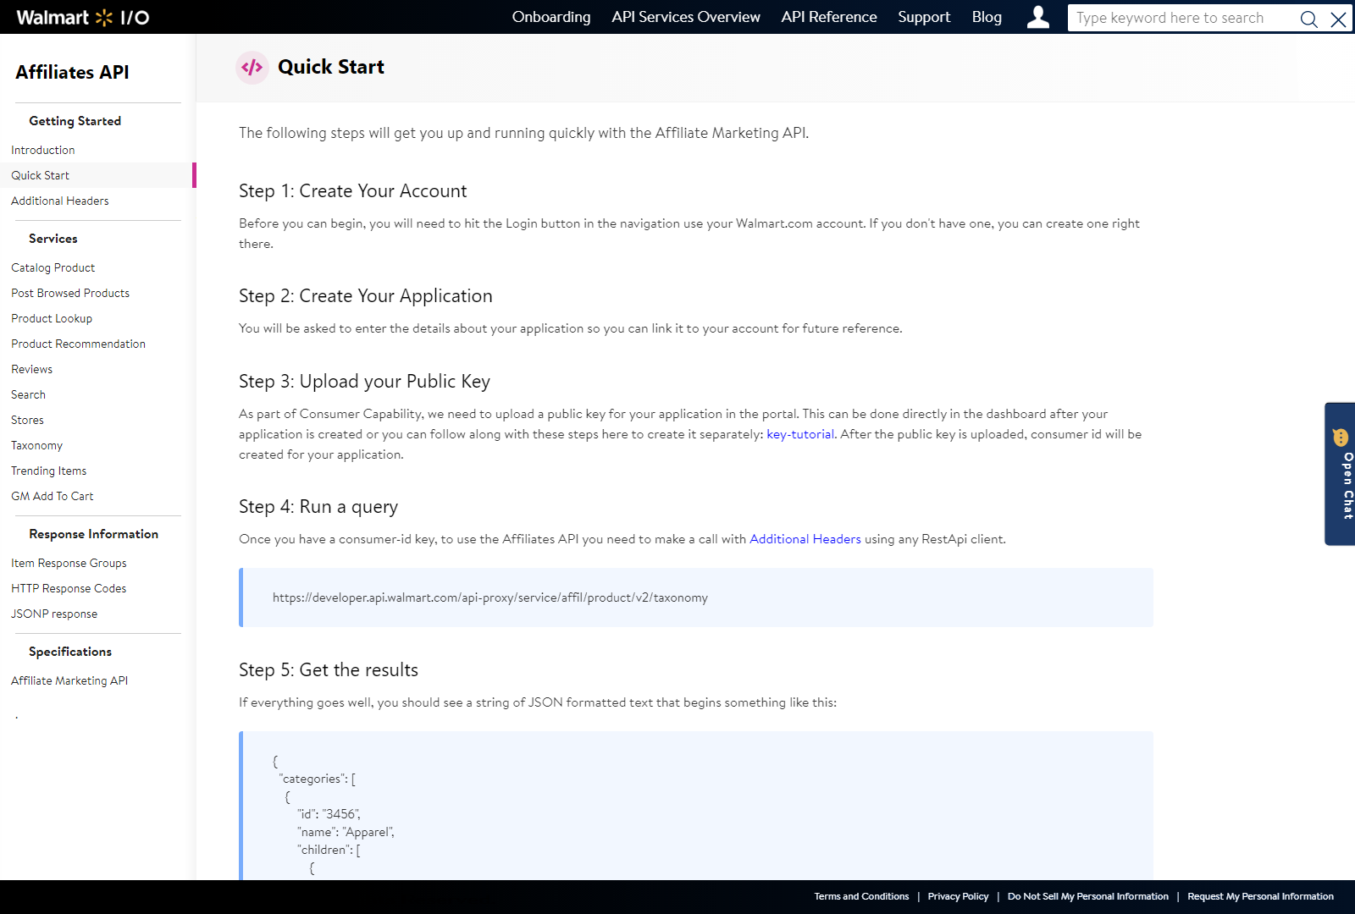Click the Getting Started section header
This screenshot has height=914, width=1355.
75,121
